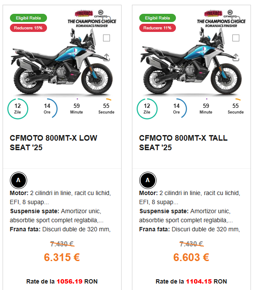Click share icon on 800MT-X Low Seat
The height and width of the screenshot is (290, 260).
coord(107,57)
